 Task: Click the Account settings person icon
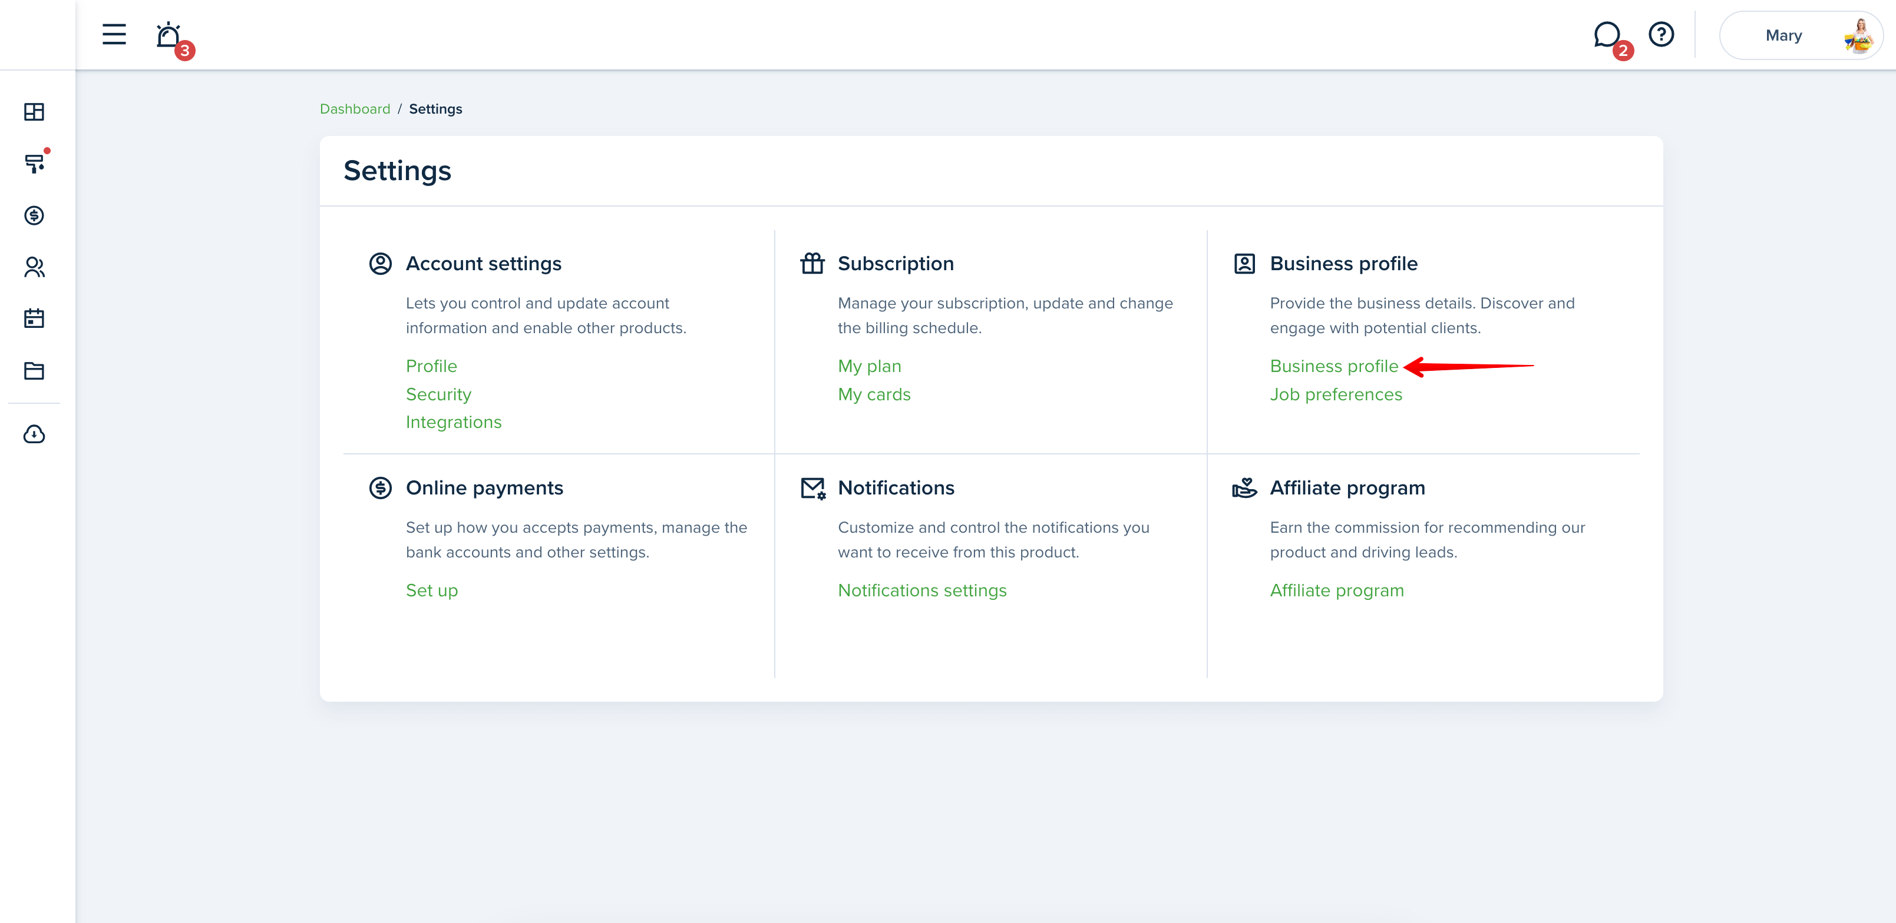[381, 263]
